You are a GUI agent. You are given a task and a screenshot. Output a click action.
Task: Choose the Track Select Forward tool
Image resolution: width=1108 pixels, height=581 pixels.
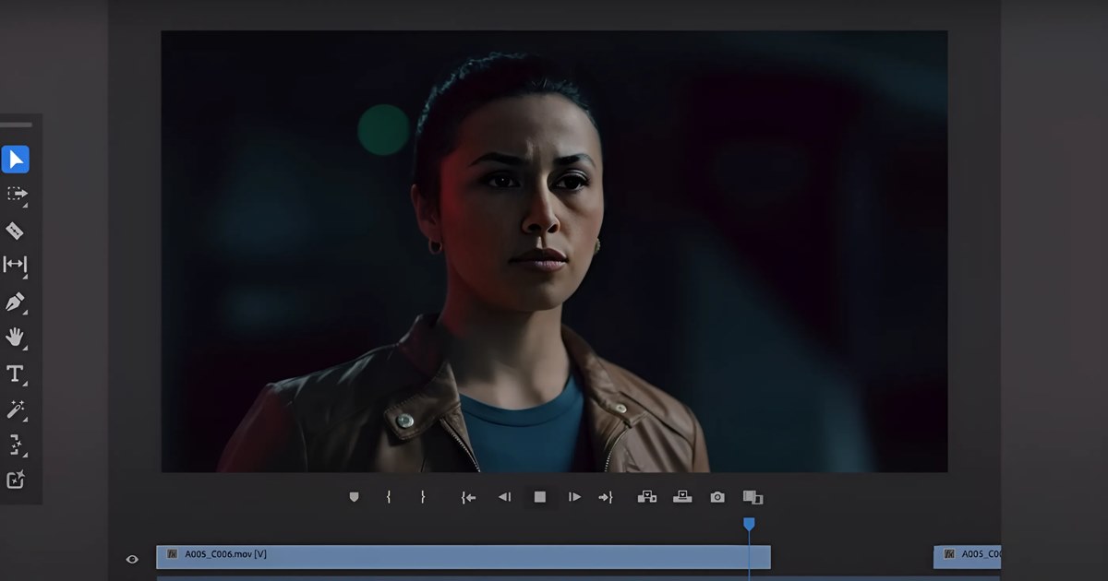[x=16, y=195]
